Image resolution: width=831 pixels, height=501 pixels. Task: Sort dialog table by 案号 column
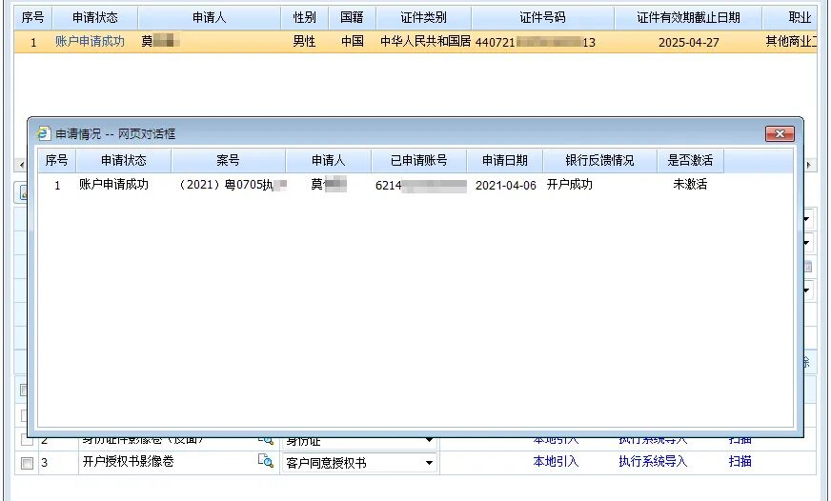(228, 160)
